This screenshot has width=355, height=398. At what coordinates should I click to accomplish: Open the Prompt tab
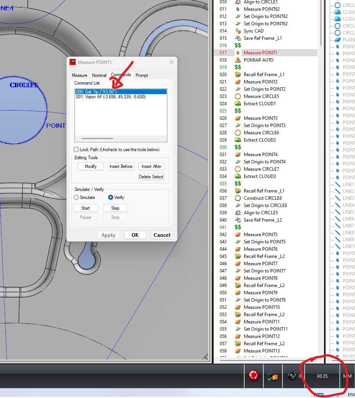click(142, 75)
